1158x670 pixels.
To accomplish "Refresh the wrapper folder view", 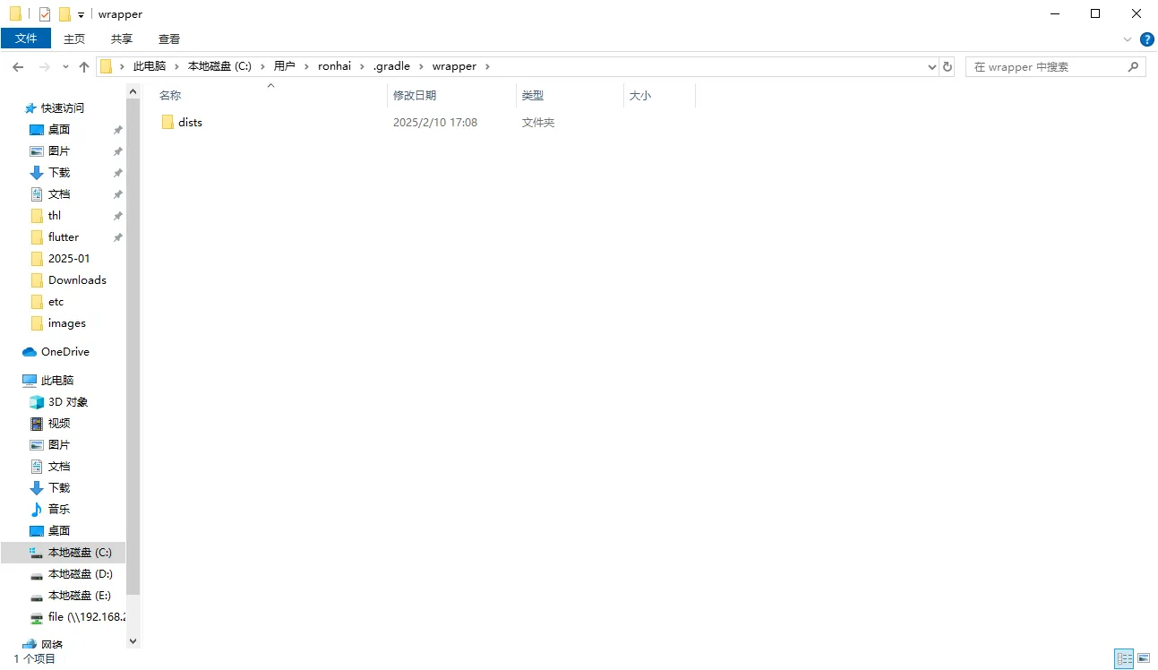I will click(x=948, y=67).
